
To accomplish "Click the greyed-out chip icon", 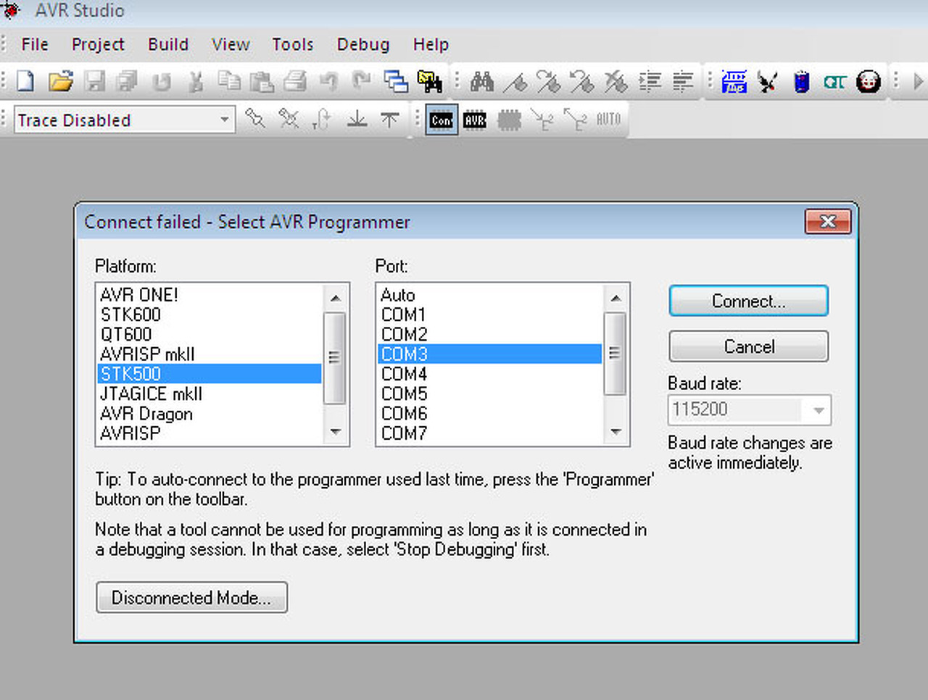I will tap(509, 120).
